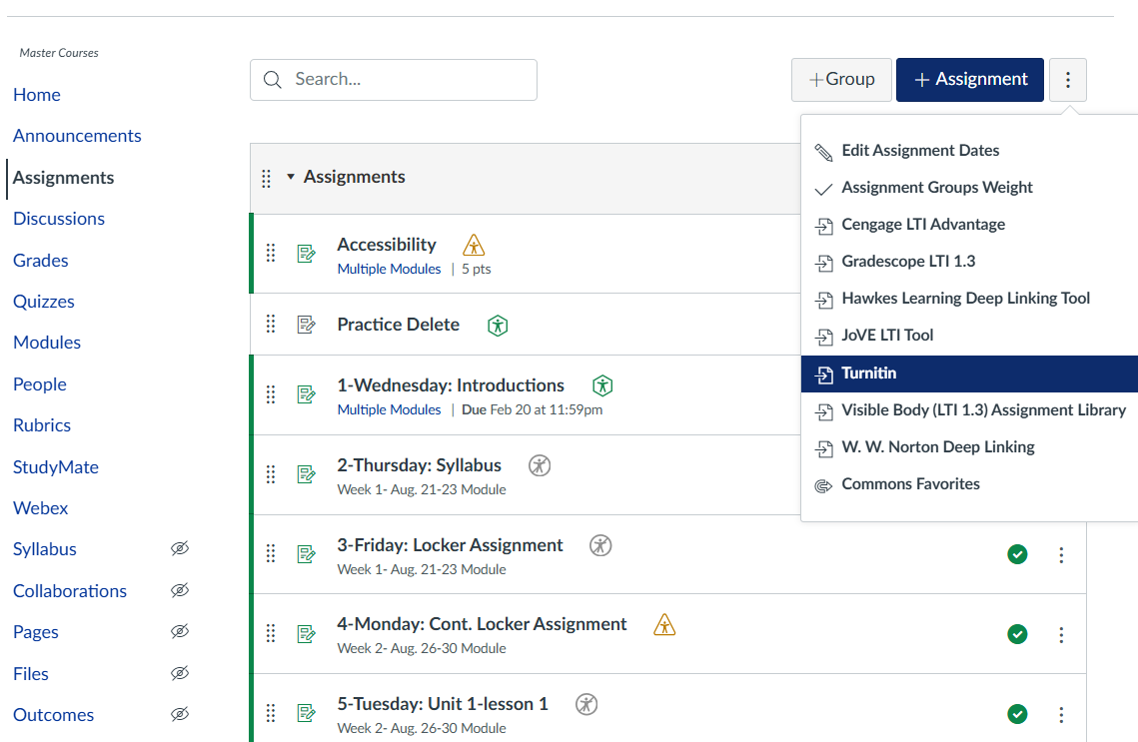Go to Grades in course navigation

(x=41, y=261)
